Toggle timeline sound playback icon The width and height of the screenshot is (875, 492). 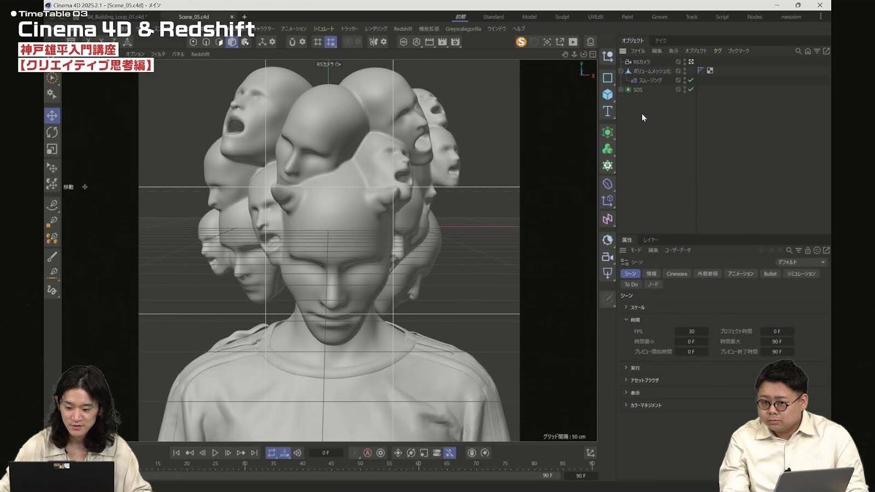pos(297,453)
